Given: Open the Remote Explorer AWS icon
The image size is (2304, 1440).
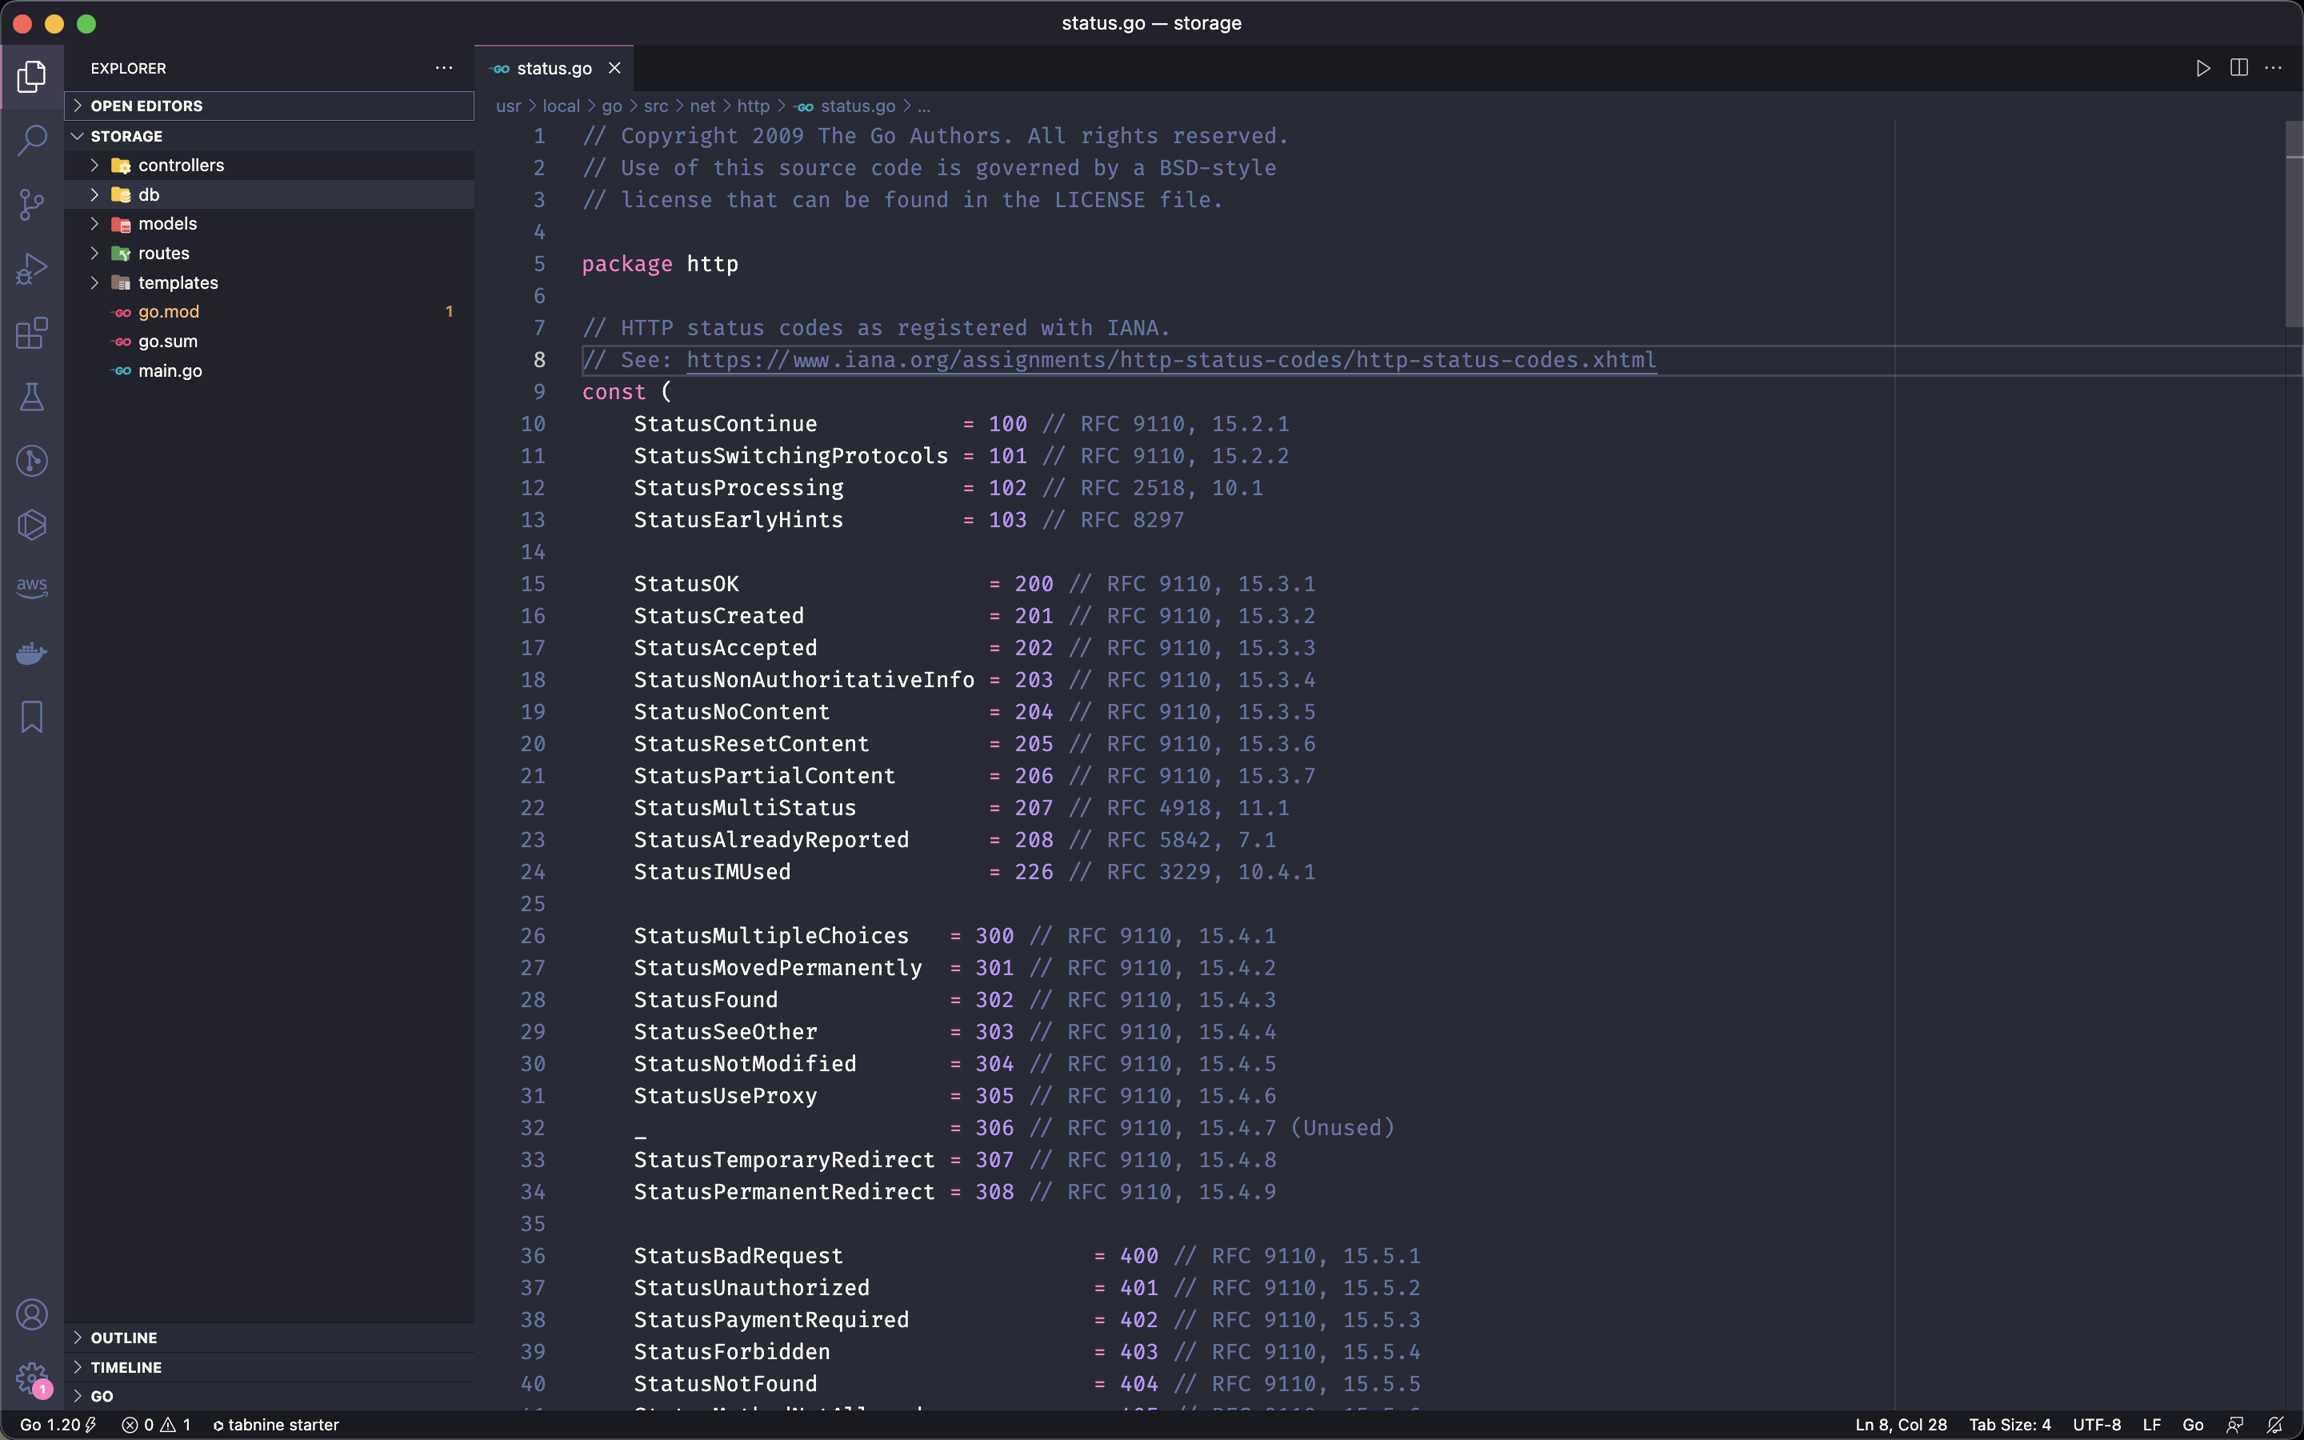Looking at the screenshot, I should [x=31, y=589].
